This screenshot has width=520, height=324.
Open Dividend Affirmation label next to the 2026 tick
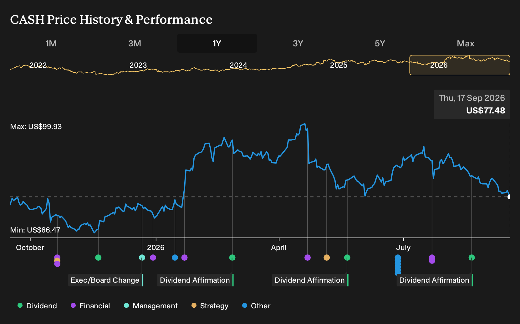196,280
